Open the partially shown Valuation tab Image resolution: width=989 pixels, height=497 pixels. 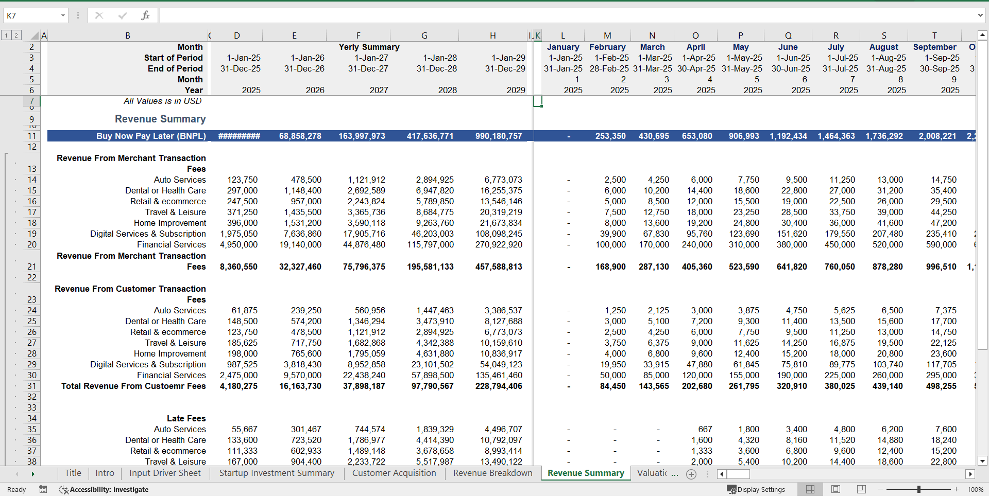651,473
